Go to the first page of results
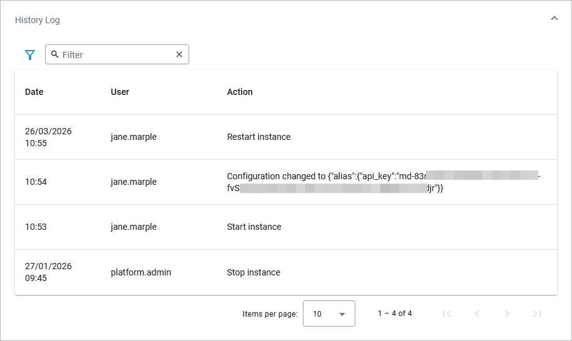This screenshot has height=341, width=572. (447, 314)
